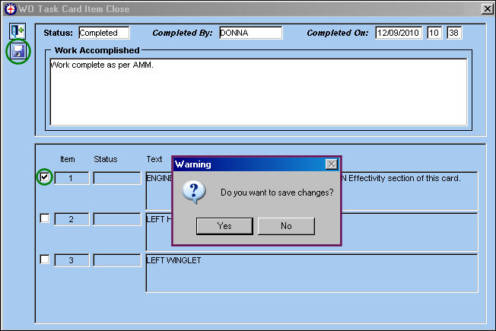The image size is (496, 331).
Task: Click the item 2 text box starting LEFT H
Action: (409, 232)
